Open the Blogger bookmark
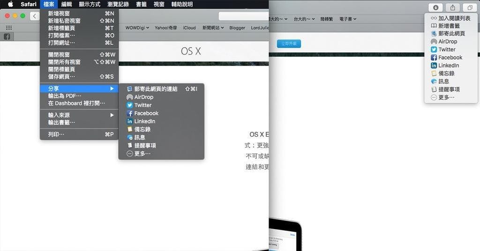Screen dimensions: 480x251 (237, 28)
